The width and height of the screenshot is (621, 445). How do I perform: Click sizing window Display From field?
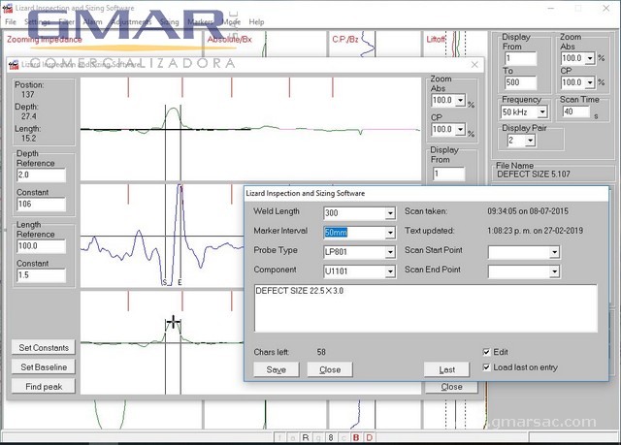[x=448, y=174]
